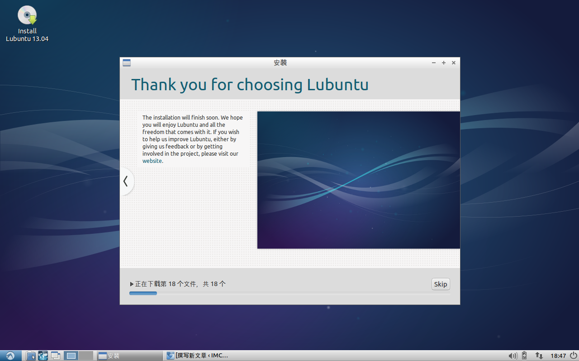Screen dimensions: 579x361
Task: Click the 安装 window title text
Action: 280,63
